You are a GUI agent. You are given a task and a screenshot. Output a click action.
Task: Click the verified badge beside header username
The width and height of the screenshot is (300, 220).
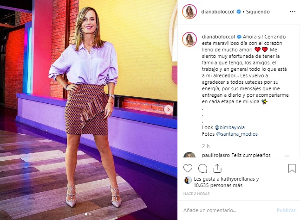[239, 12]
